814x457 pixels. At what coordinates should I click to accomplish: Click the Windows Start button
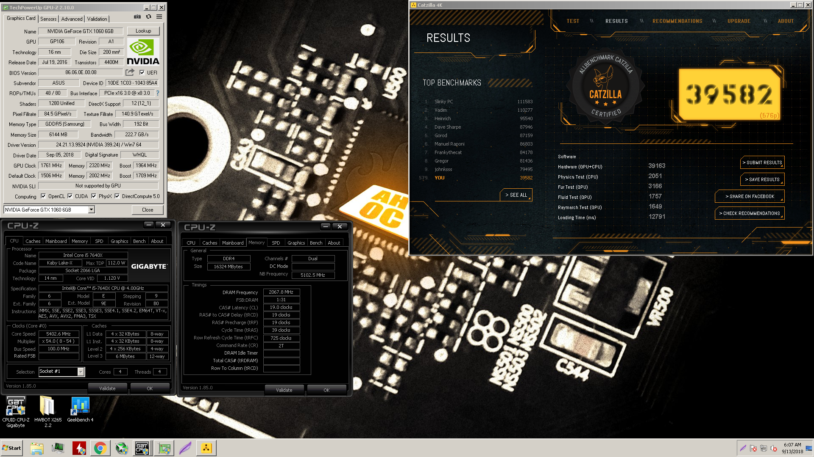(12, 448)
